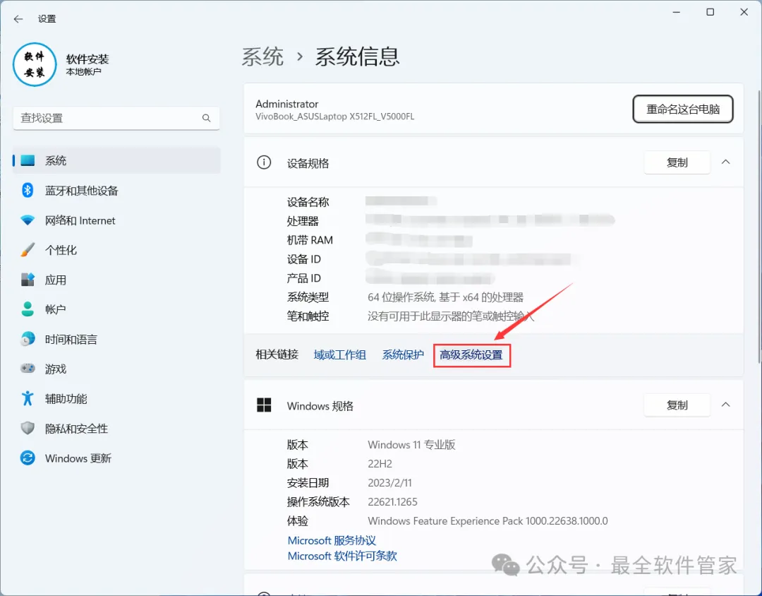This screenshot has height=596, width=762.
Task: Select the 笔和触控 value text
Action: [451, 316]
